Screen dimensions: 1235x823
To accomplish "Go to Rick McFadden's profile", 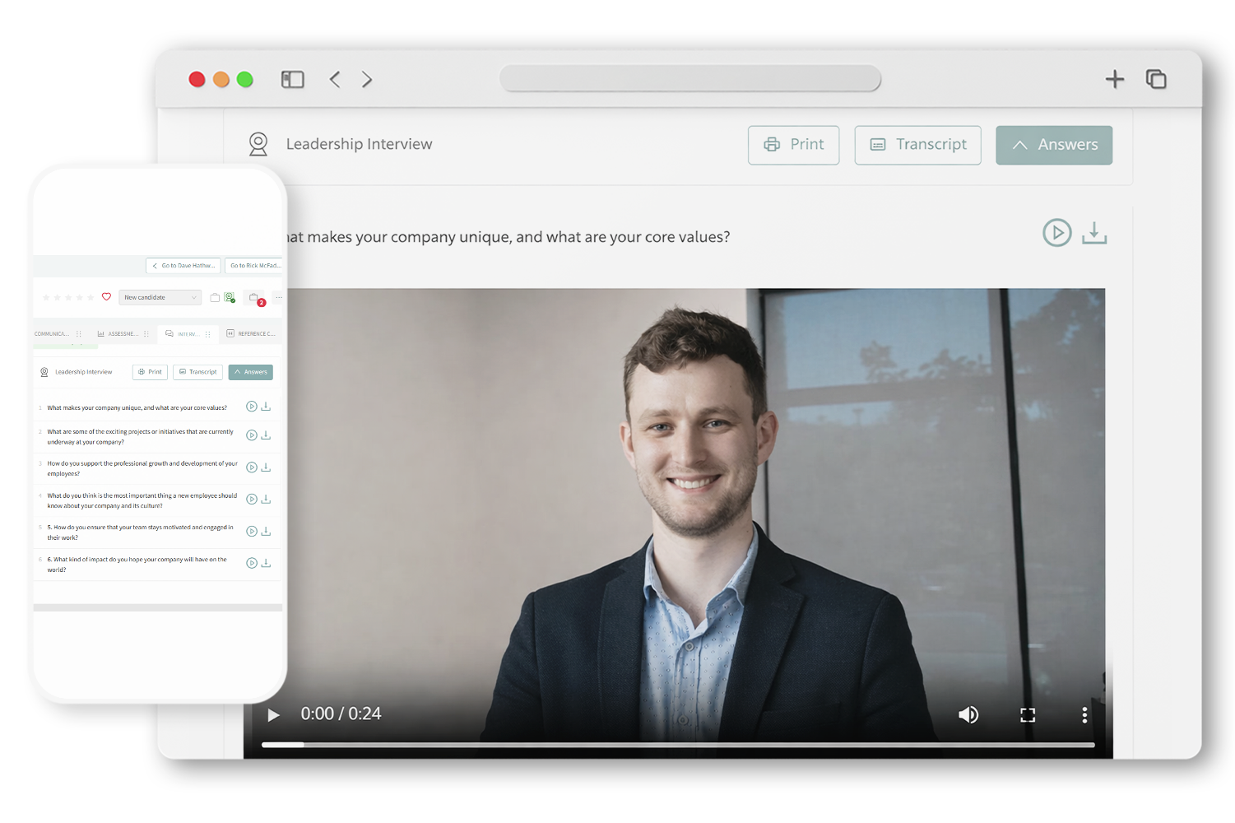I will [x=253, y=265].
